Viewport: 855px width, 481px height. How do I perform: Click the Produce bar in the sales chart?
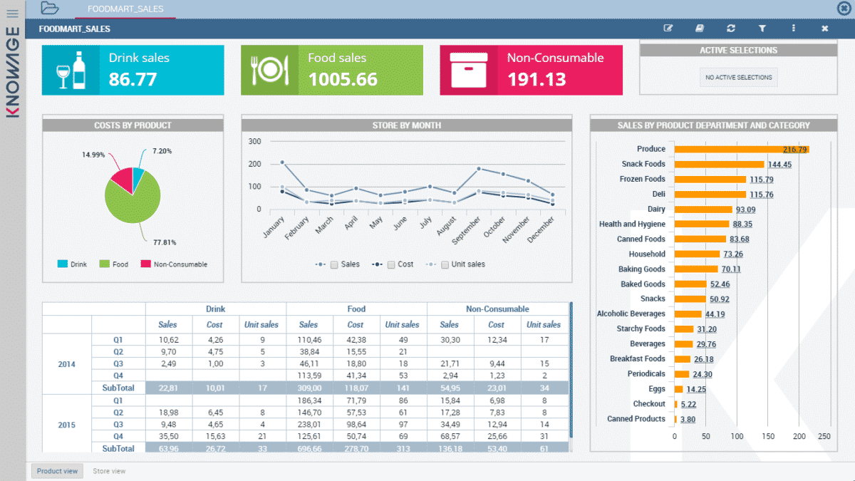(x=741, y=150)
